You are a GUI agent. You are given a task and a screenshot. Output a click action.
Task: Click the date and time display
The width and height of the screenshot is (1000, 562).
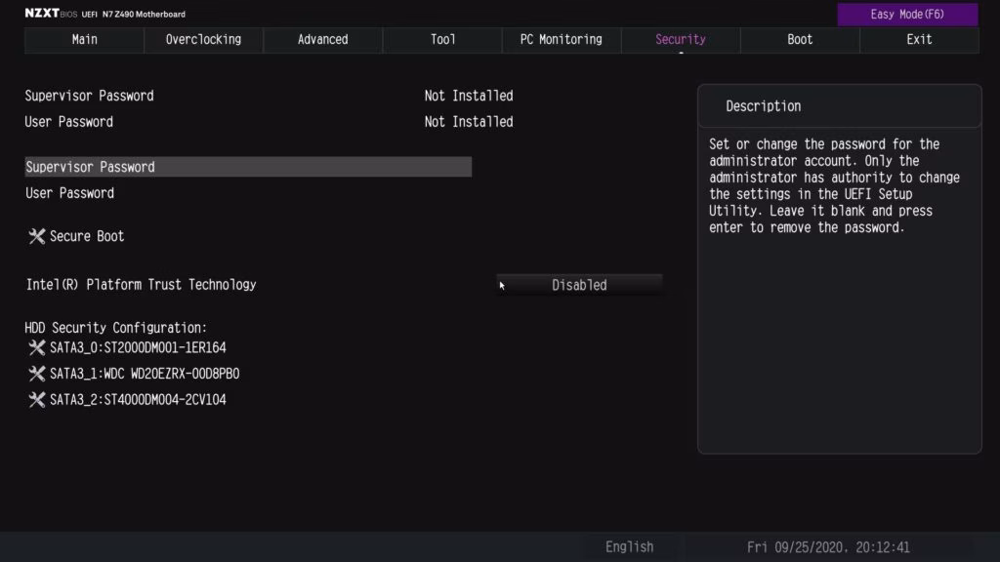[828, 547]
